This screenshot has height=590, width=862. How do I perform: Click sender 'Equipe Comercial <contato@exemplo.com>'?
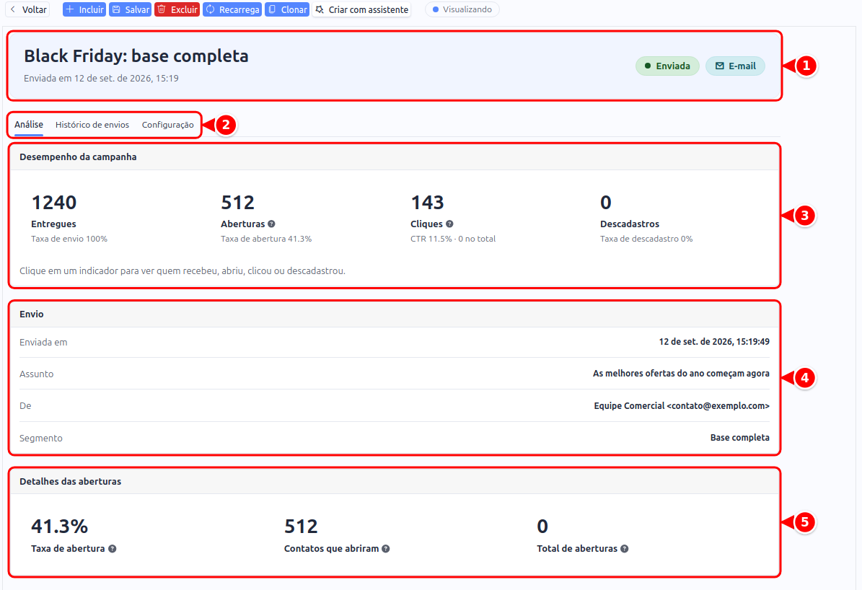click(x=682, y=406)
